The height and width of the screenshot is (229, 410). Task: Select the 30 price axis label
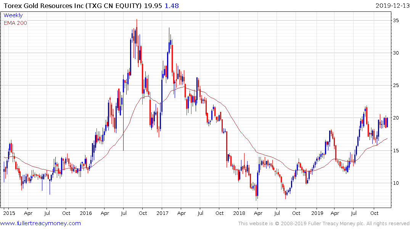coord(396,53)
